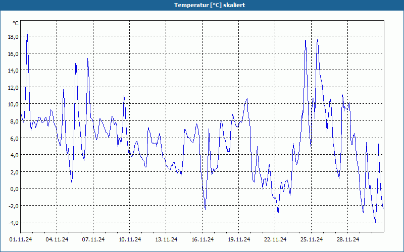Click the 6,0 y-axis label
The width and height of the screenshot is (404, 252).
pos(15,138)
